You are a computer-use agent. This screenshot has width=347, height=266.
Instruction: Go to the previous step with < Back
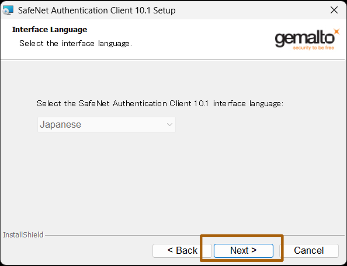pos(182,250)
